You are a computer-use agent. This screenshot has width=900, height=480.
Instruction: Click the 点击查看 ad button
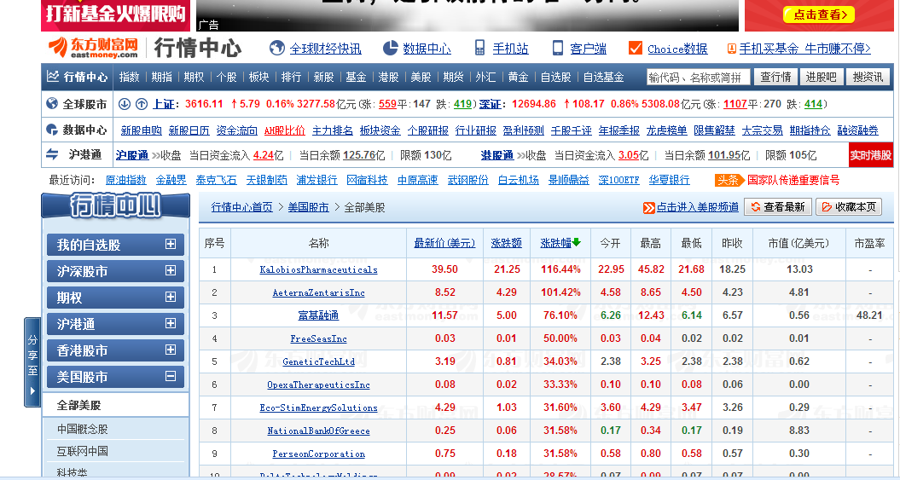point(819,14)
